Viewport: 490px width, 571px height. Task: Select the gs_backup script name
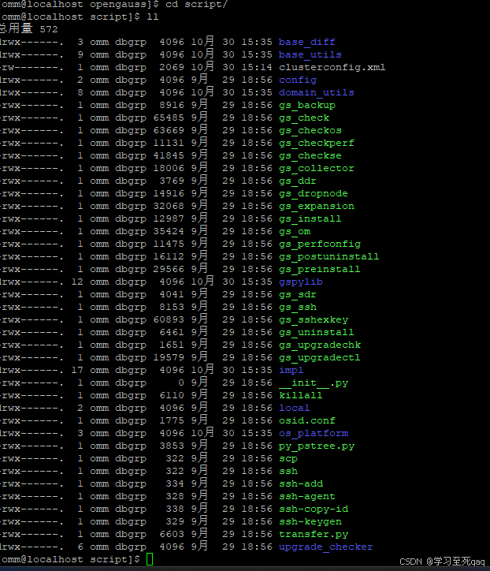coord(306,105)
